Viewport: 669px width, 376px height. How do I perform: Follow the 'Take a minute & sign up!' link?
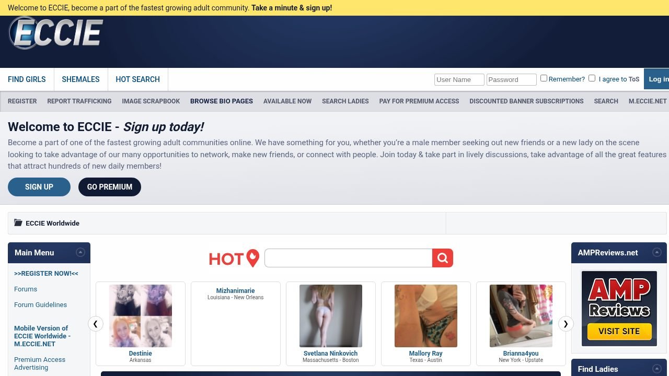292,8
